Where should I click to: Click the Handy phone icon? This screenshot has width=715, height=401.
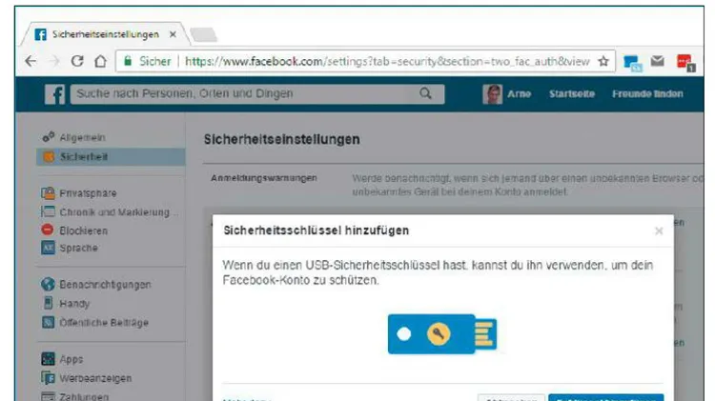coord(48,303)
